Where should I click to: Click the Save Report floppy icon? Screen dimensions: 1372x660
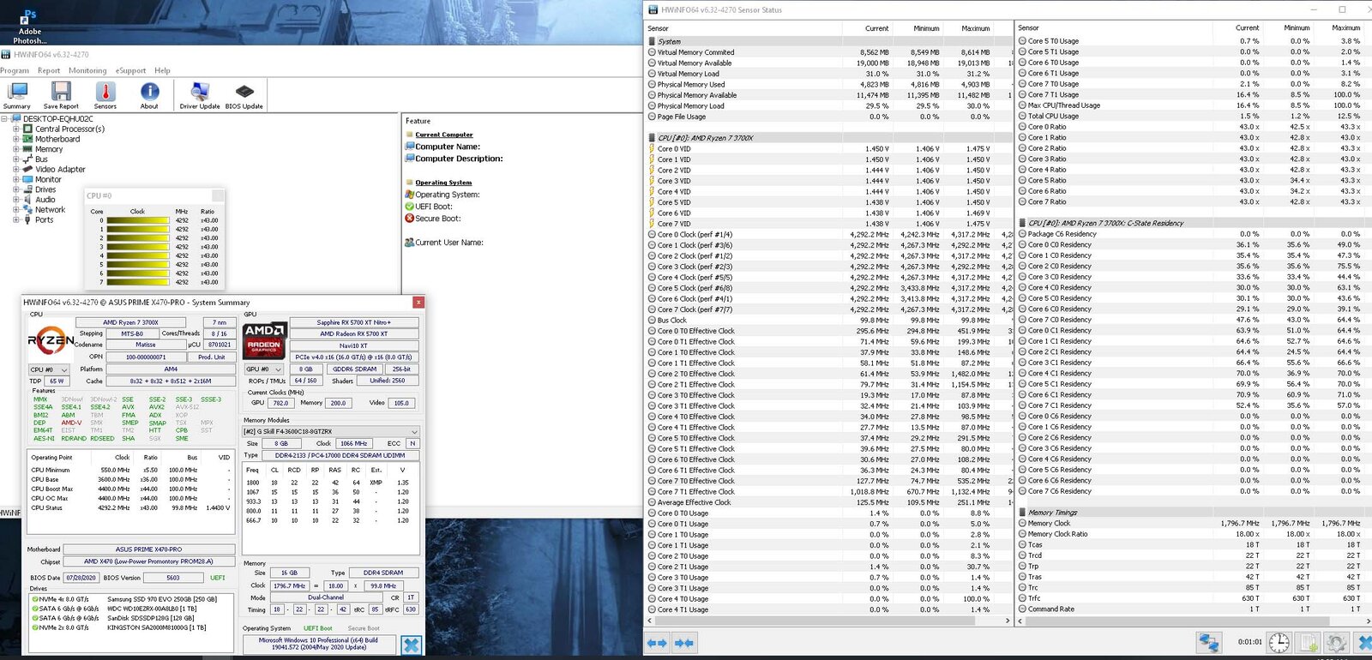[61, 92]
